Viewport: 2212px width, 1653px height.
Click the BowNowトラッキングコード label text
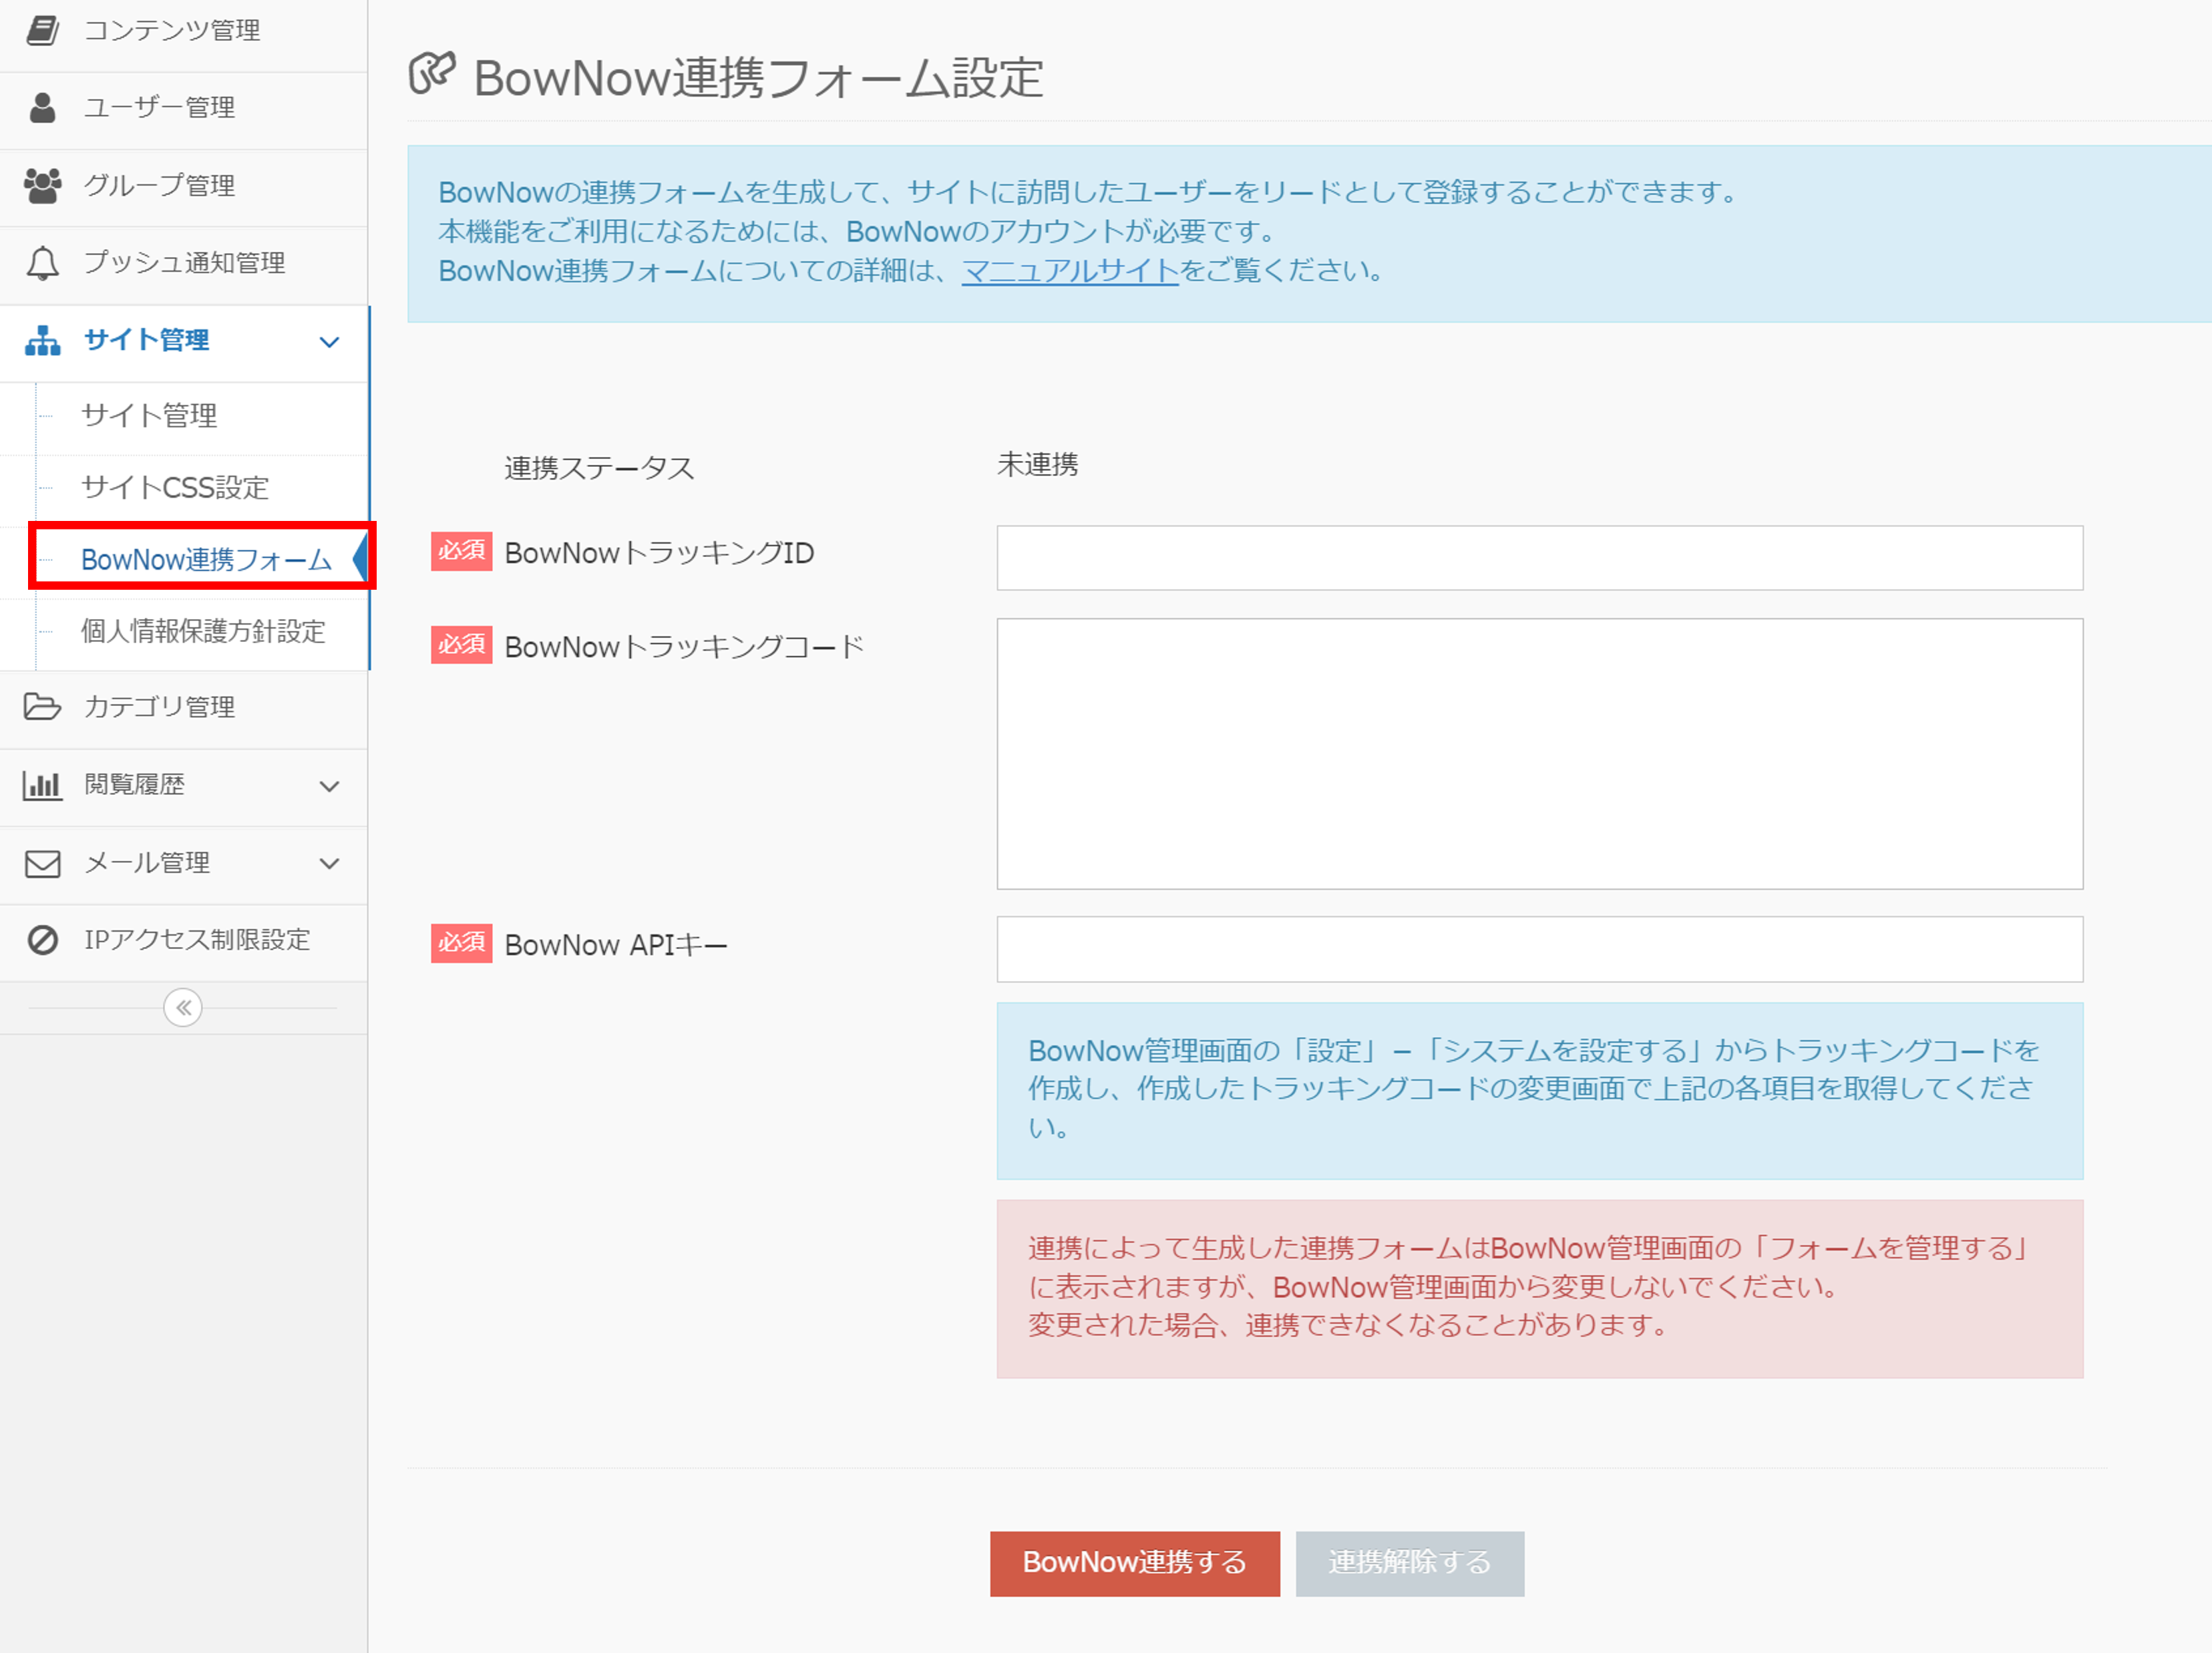click(x=684, y=647)
